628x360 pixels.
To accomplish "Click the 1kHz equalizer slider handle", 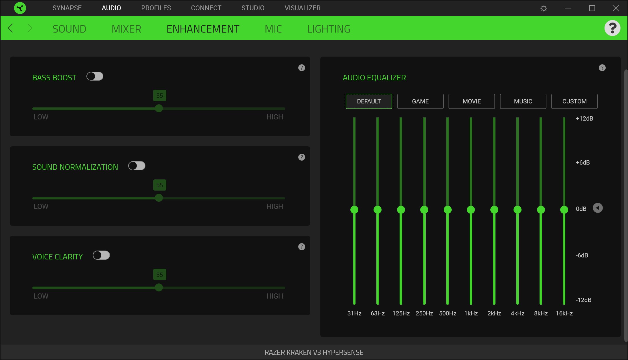I will coord(471,210).
